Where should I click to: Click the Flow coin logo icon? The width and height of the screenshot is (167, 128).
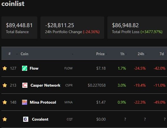click(x=25, y=68)
